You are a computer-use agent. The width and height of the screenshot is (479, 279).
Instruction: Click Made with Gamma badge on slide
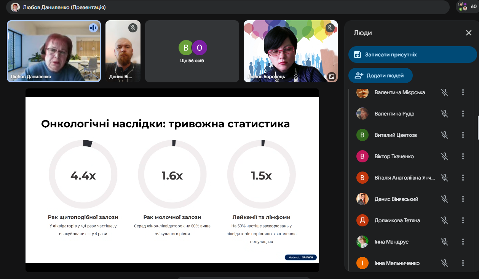coord(300,257)
